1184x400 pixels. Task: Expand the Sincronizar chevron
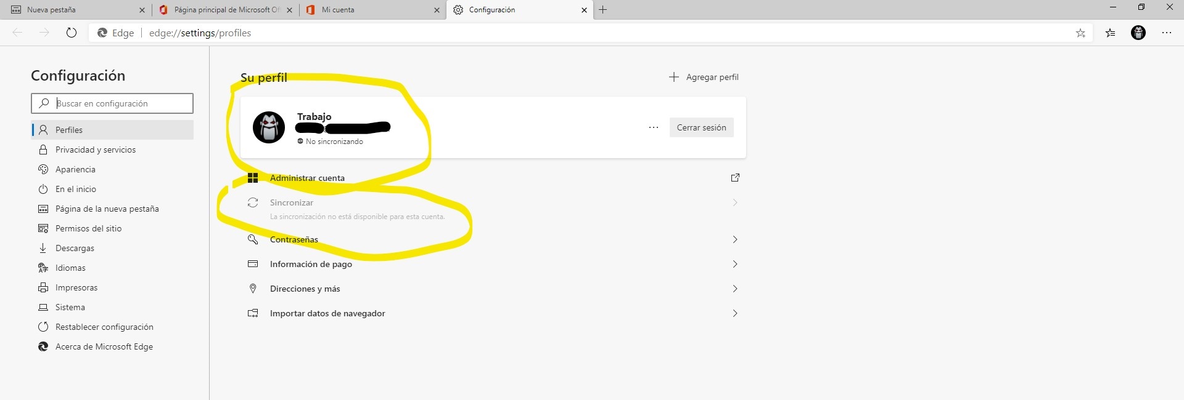click(x=735, y=202)
